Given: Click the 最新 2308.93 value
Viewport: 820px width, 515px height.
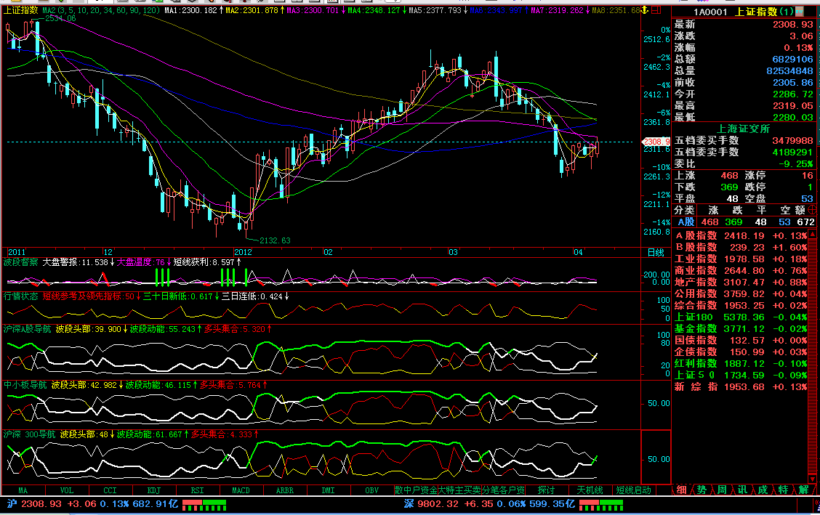Looking at the screenshot, I should (x=793, y=25).
